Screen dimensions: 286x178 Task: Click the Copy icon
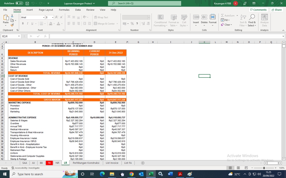pos(12,20)
